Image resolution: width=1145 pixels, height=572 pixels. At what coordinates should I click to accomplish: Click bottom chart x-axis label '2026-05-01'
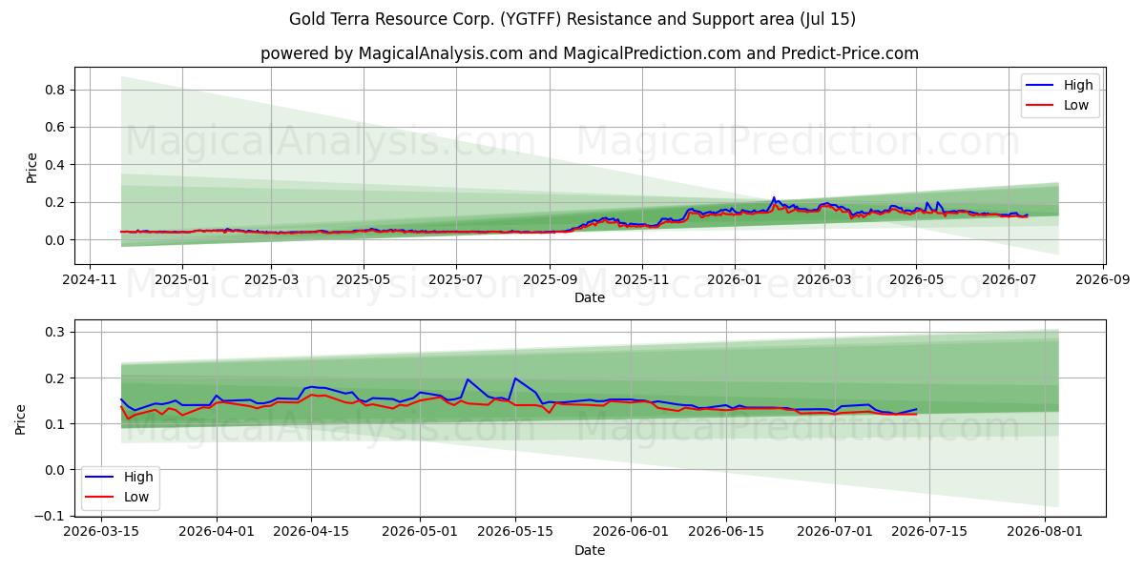(420, 532)
